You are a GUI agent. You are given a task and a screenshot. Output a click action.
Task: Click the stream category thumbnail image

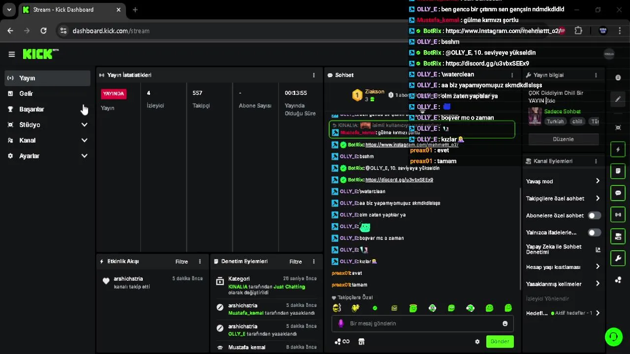(535, 117)
